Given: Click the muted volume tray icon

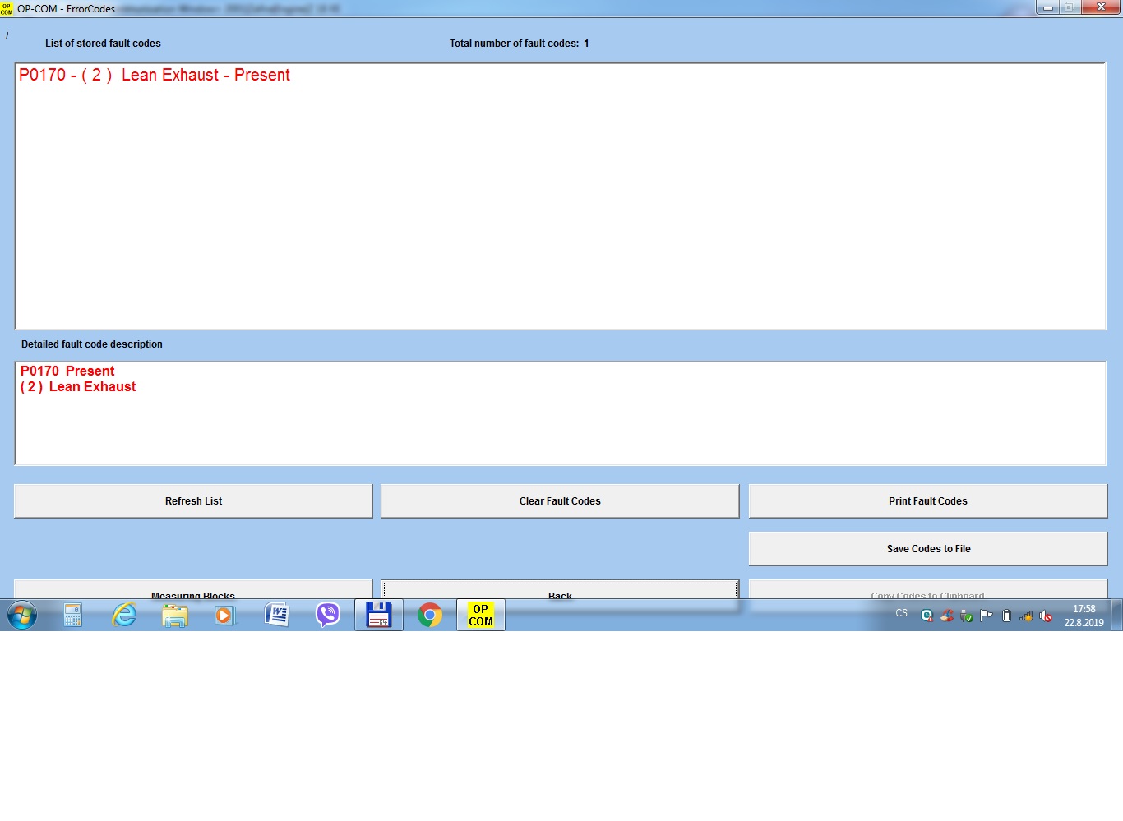Looking at the screenshot, I should (1046, 616).
